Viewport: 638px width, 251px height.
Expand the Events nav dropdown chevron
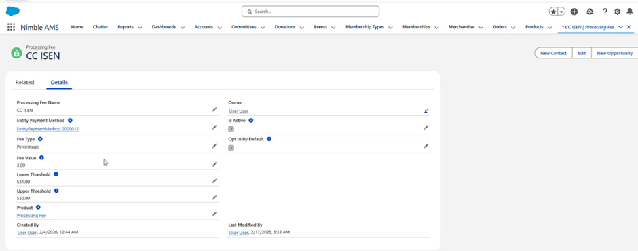(333, 28)
